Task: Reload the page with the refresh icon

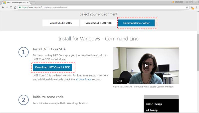Action: (11, 7)
